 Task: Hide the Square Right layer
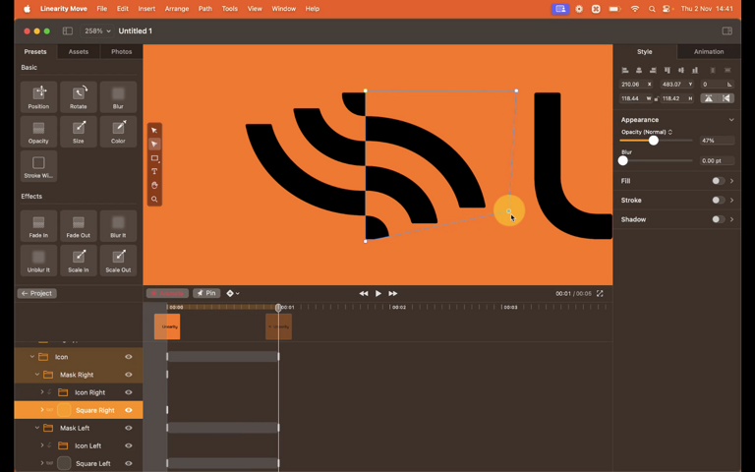click(129, 410)
